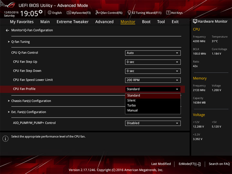Click the settings gear next to the clock
The image size is (232, 174).
(41, 12)
